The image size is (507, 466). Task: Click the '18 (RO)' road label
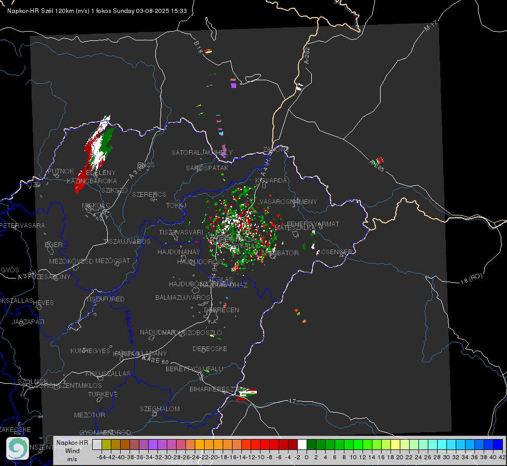click(471, 279)
